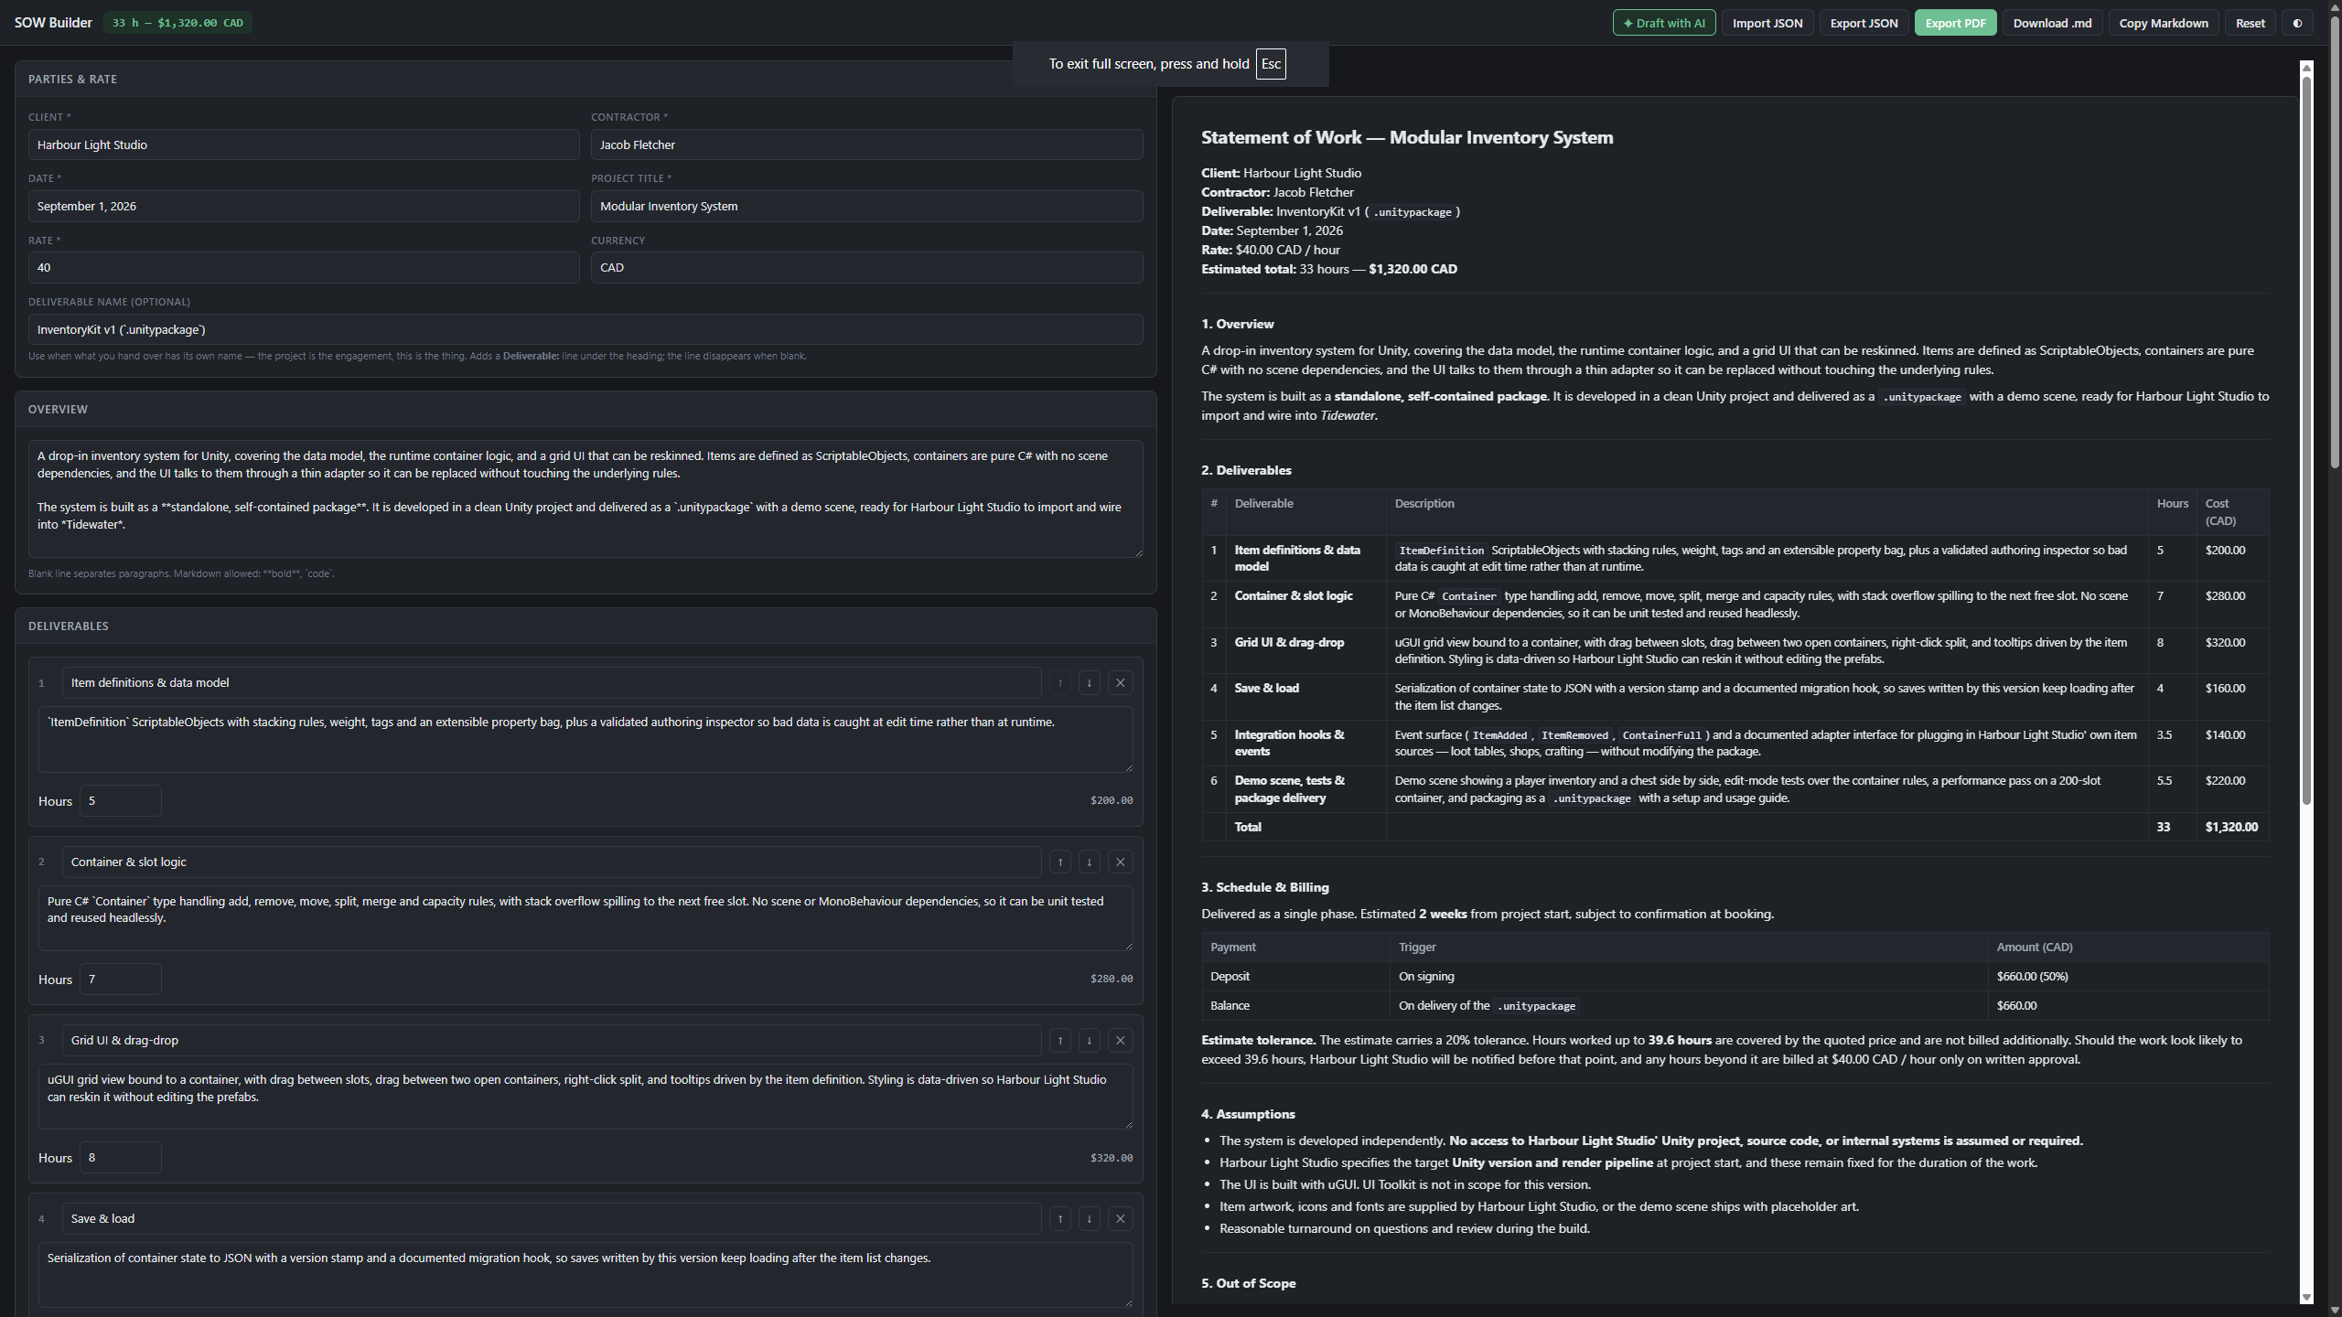This screenshot has width=2342, height=1317.
Task: Move 'Item definitions & data model' deliverable up
Action: tap(1059, 682)
